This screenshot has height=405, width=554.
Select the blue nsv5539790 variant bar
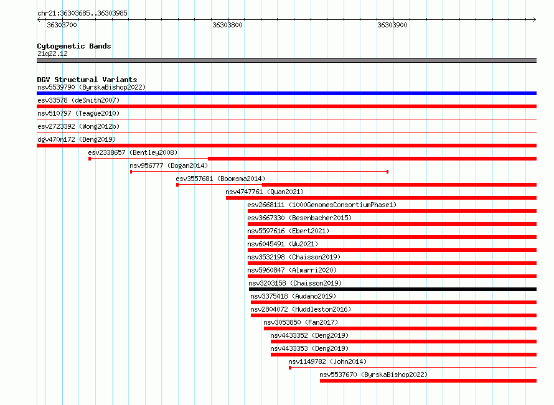[x=286, y=93]
